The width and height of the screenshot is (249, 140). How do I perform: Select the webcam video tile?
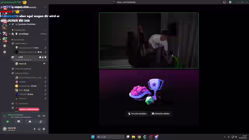(149, 40)
